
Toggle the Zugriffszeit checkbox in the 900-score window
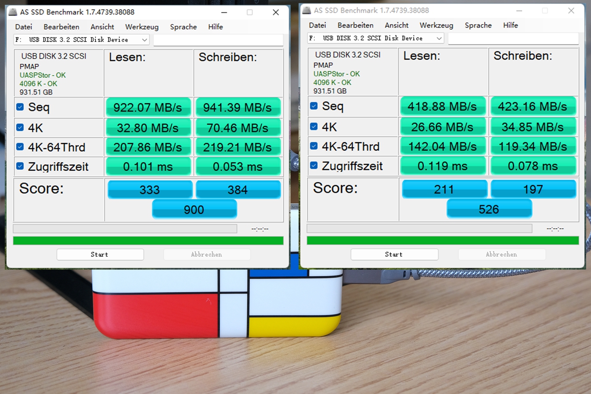(x=20, y=166)
